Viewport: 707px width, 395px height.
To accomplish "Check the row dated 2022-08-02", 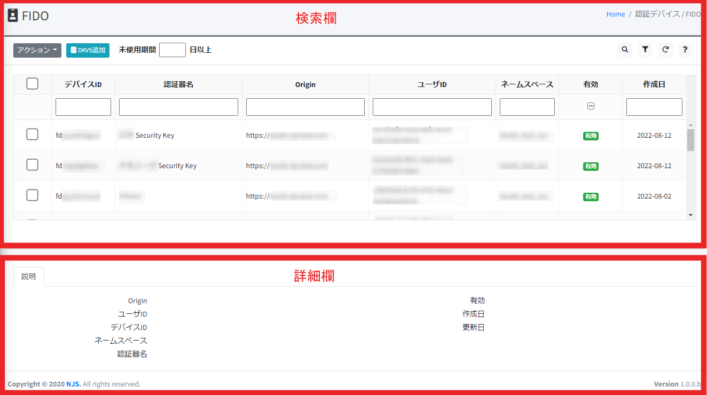I will 32,195.
